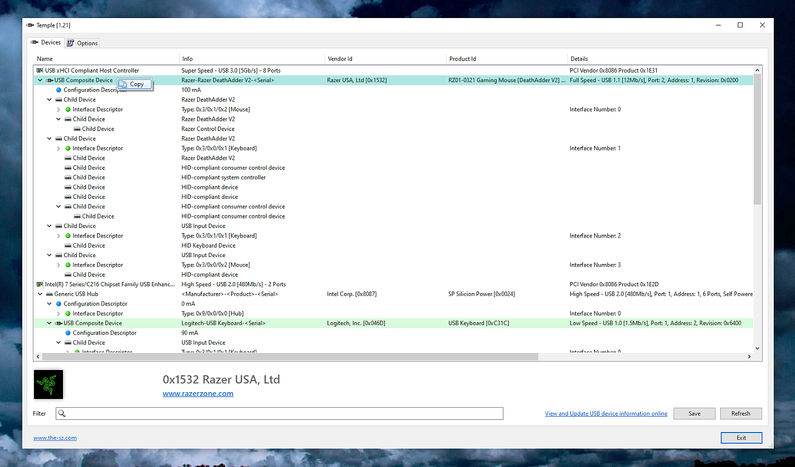Select 'USB Keyboard [0xC31C]' product cell
This screenshot has height=467, width=795.
[479, 323]
